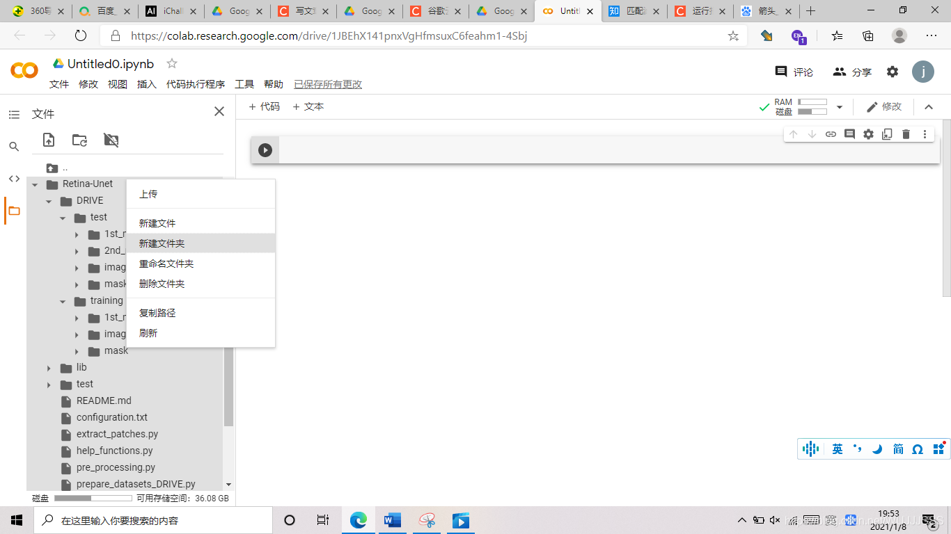The image size is (951, 534).
Task: Open the 代码执行程序 menu
Action: [196, 84]
